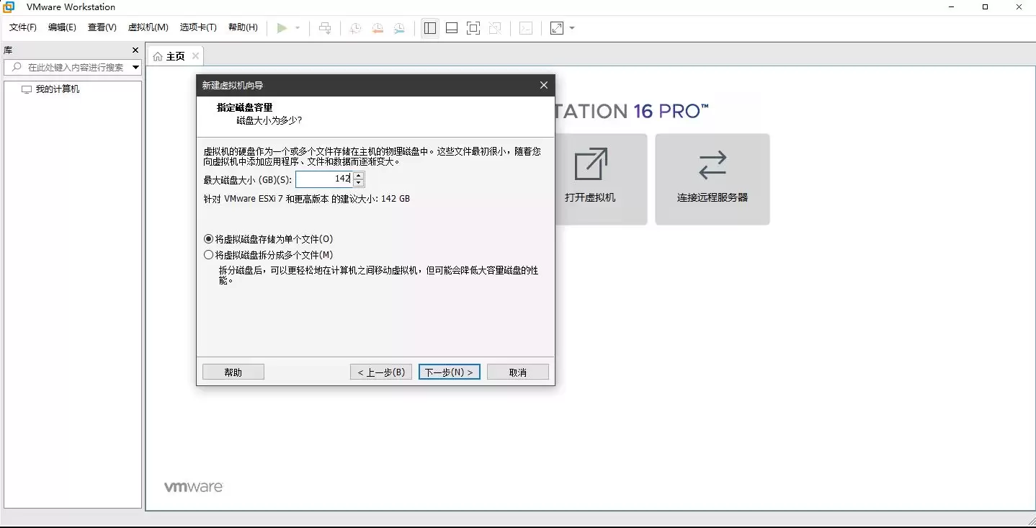Open the snapshot manager wrench icon
The width and height of the screenshot is (1036, 528).
tap(399, 28)
